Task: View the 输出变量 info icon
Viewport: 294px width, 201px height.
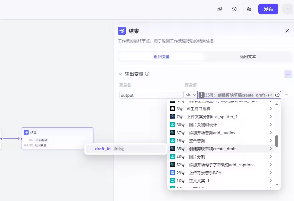Action: 148,74
